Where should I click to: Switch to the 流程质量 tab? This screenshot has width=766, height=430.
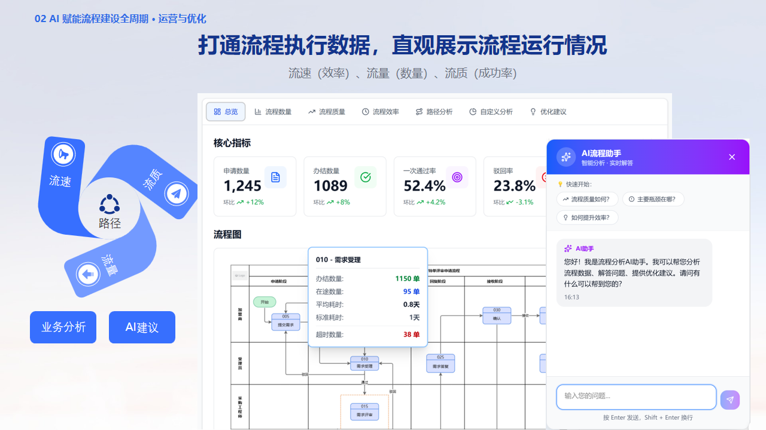[327, 112]
